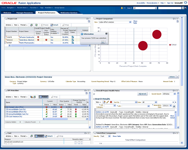Click the edit note pencil icon
This screenshot has width=188, height=150.
(107, 102)
